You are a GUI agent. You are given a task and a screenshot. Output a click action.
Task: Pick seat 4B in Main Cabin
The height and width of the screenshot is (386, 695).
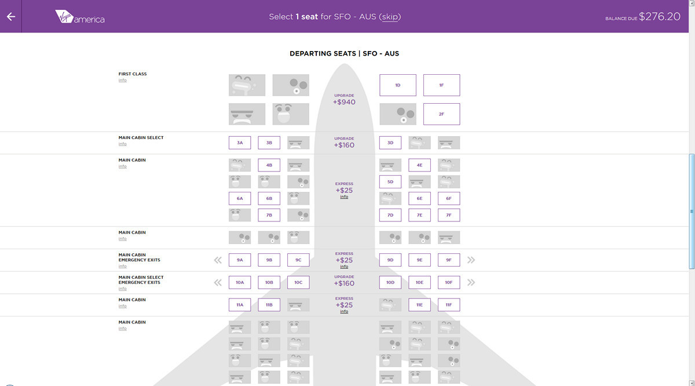coord(269,165)
